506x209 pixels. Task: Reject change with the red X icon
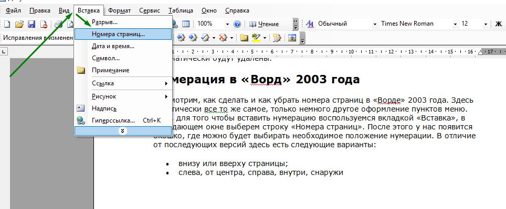pyautogui.click(x=223, y=38)
